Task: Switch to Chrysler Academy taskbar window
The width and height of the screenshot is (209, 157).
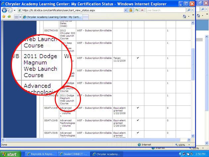Action: click(106, 154)
